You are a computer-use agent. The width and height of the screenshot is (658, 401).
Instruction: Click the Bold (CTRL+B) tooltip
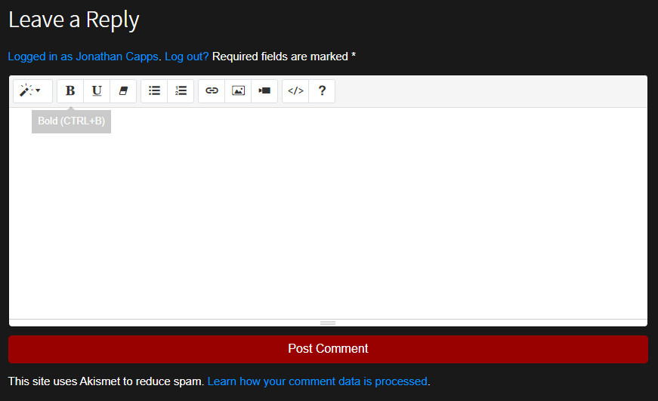(x=71, y=121)
